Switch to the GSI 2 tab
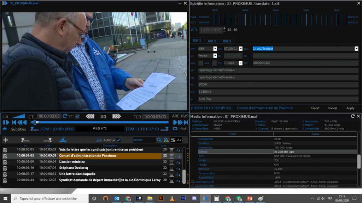This screenshot has width=362, height=203. [x=212, y=41]
